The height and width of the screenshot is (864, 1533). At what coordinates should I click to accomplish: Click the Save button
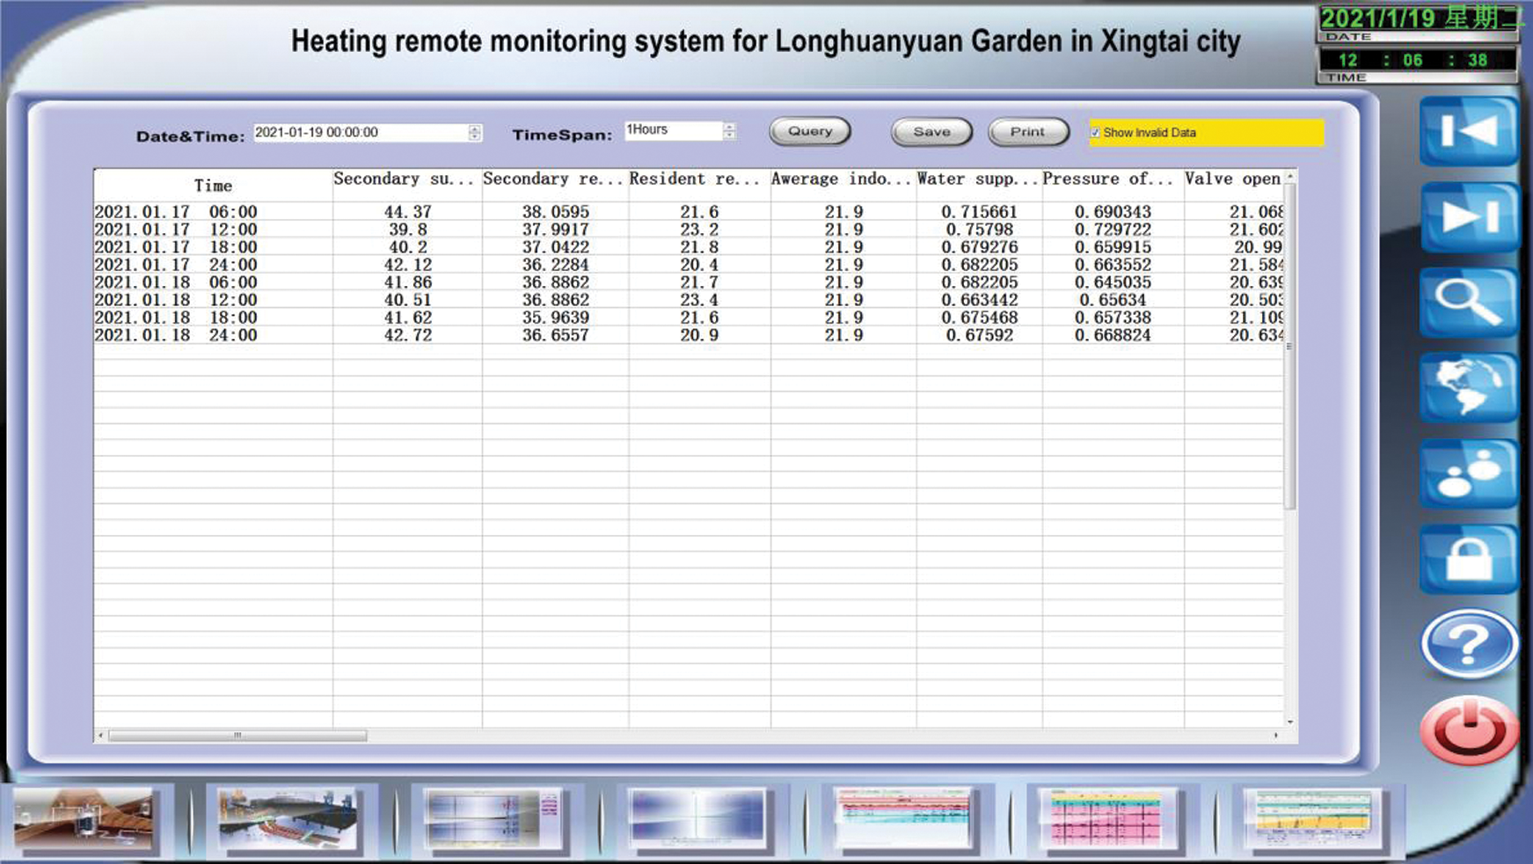click(x=931, y=132)
